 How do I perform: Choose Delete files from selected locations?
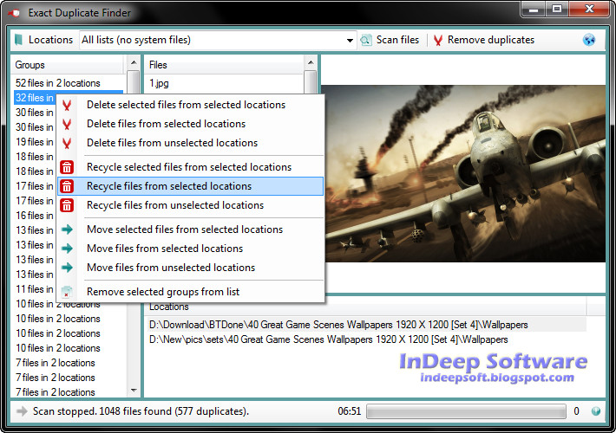[191, 124]
